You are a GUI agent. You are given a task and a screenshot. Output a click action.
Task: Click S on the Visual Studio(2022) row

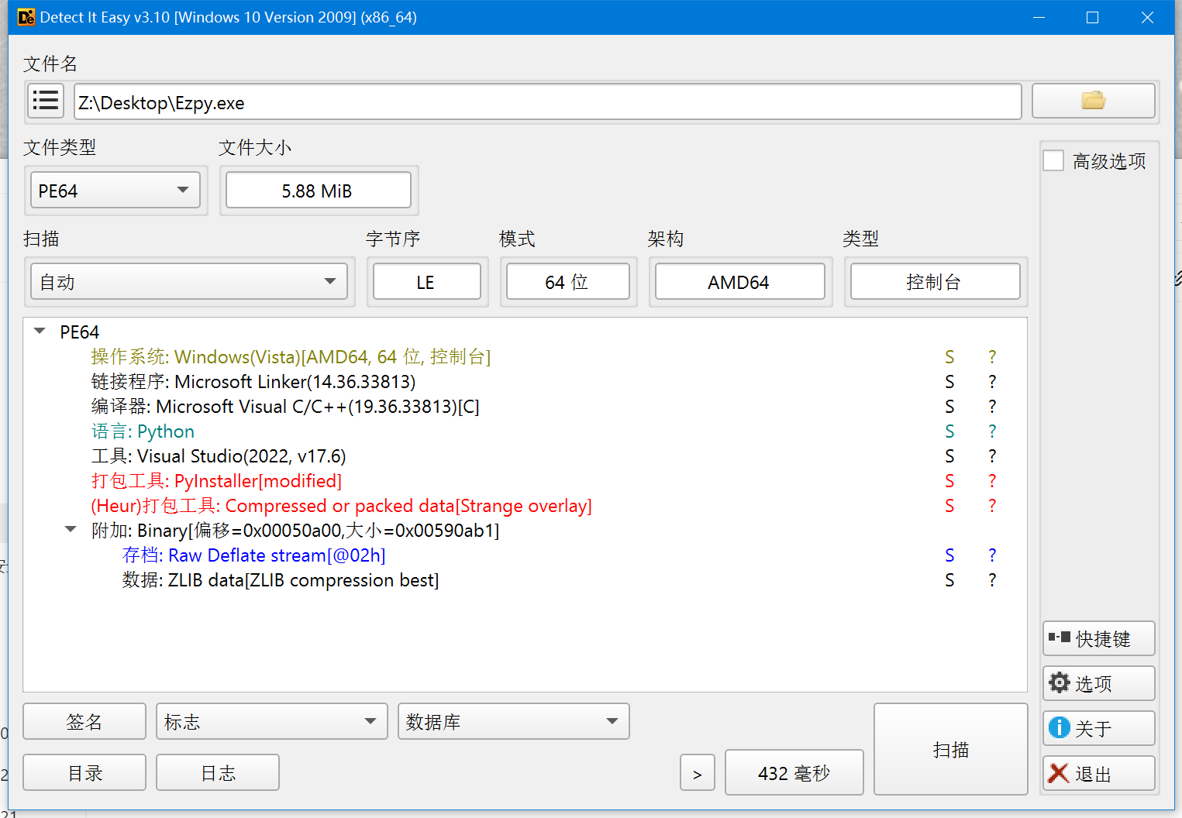click(949, 455)
